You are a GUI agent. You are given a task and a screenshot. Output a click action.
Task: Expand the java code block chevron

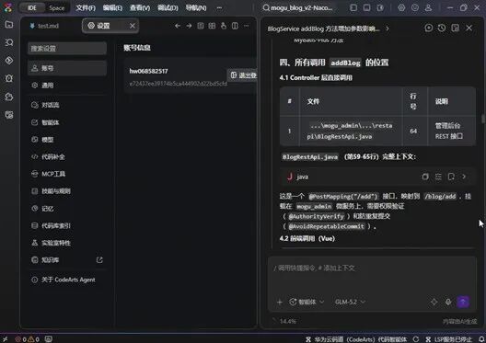[464, 177]
